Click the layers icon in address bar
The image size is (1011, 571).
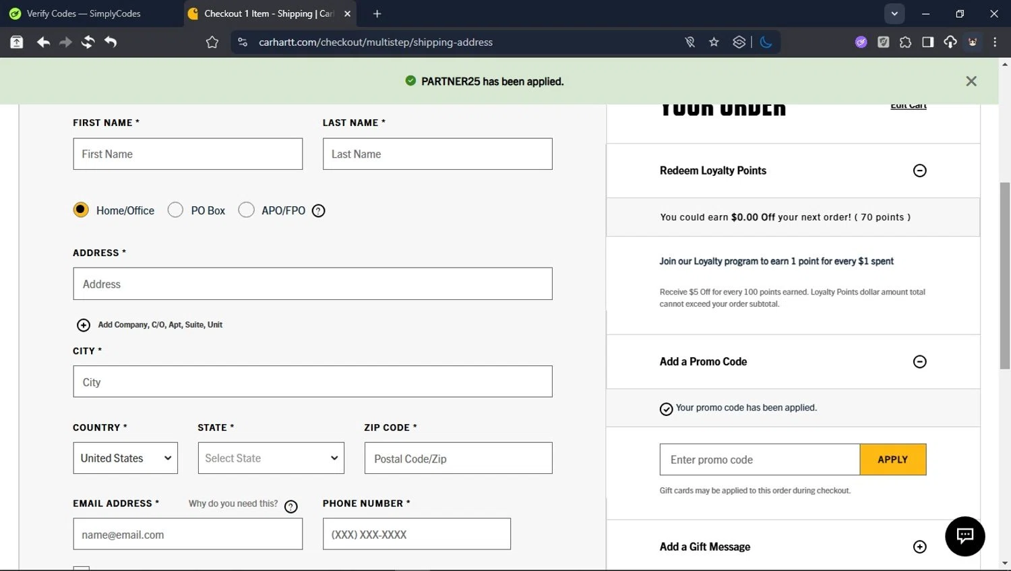pyautogui.click(x=739, y=42)
